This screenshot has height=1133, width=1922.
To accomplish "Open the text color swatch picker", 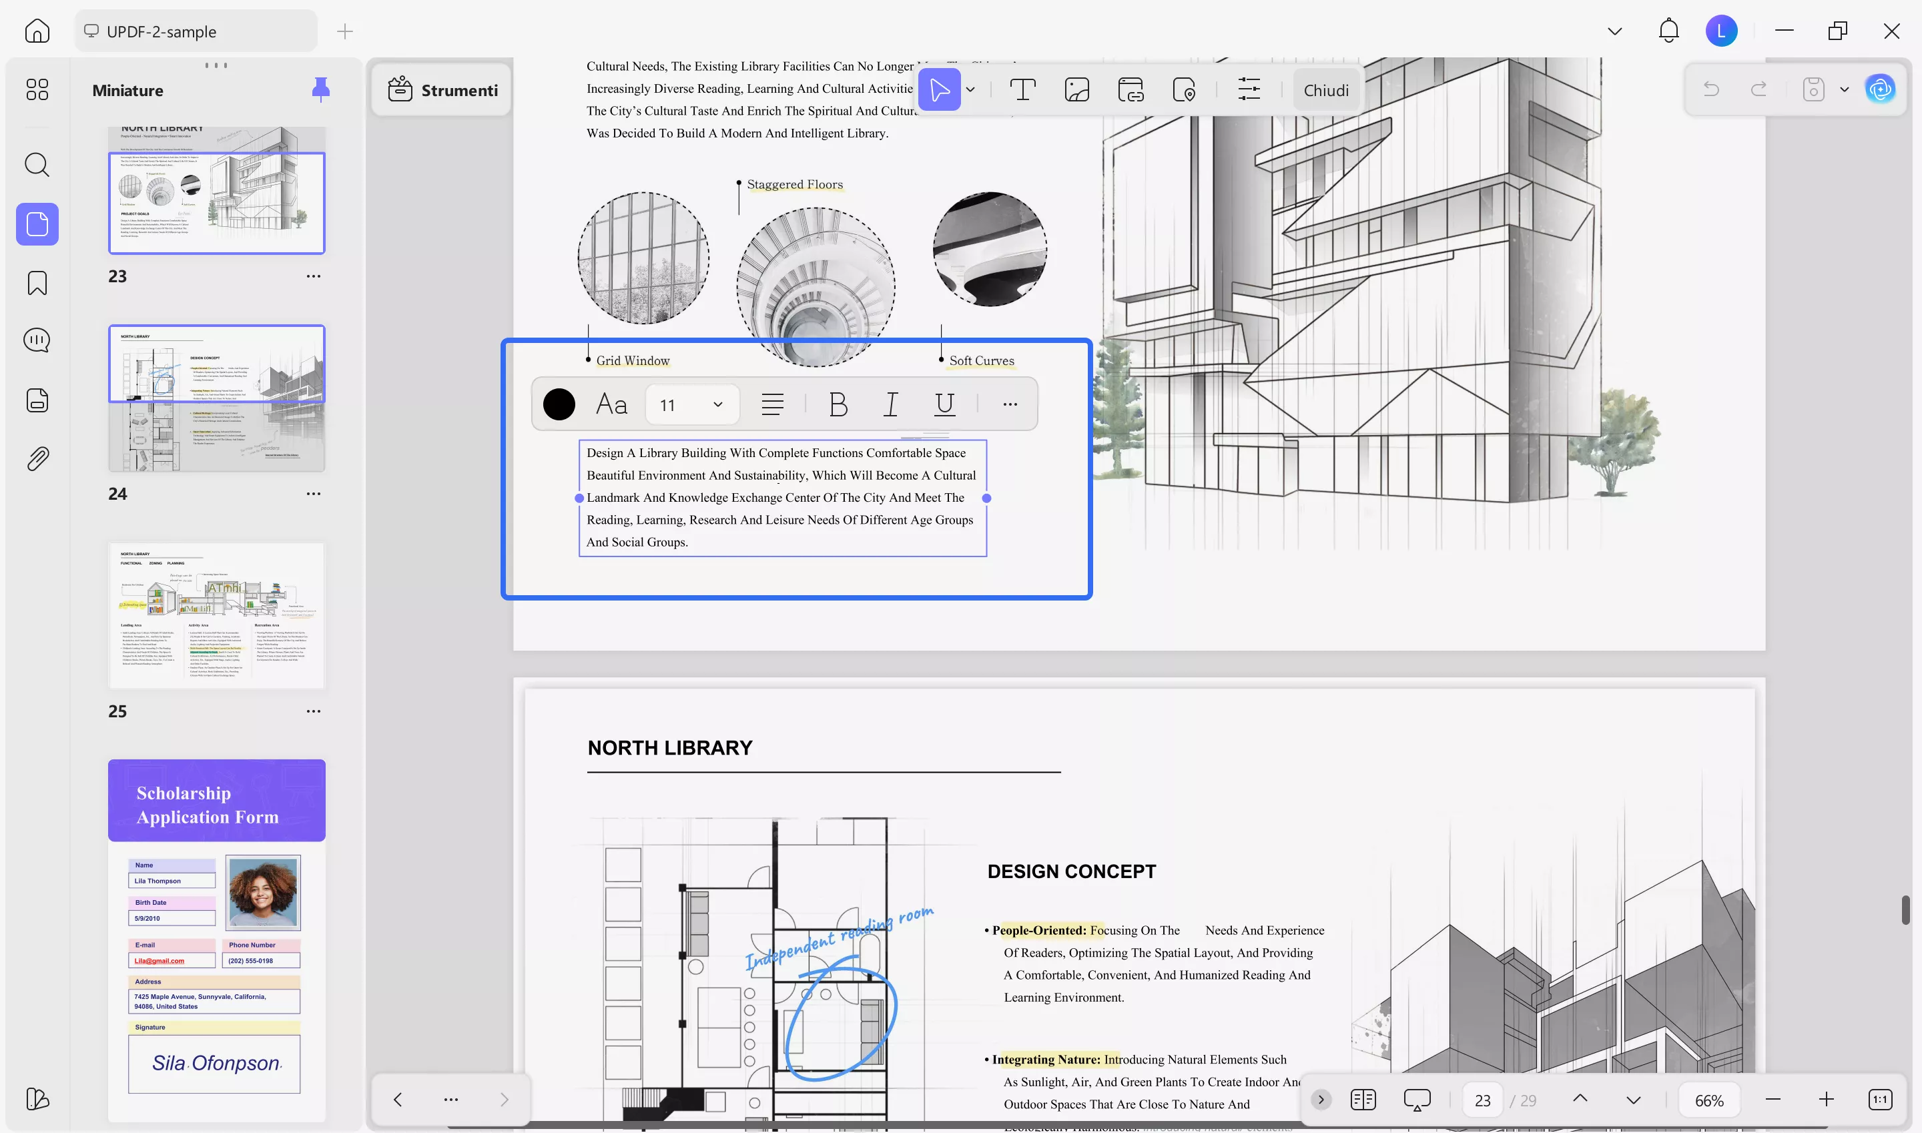I will tap(560, 404).
